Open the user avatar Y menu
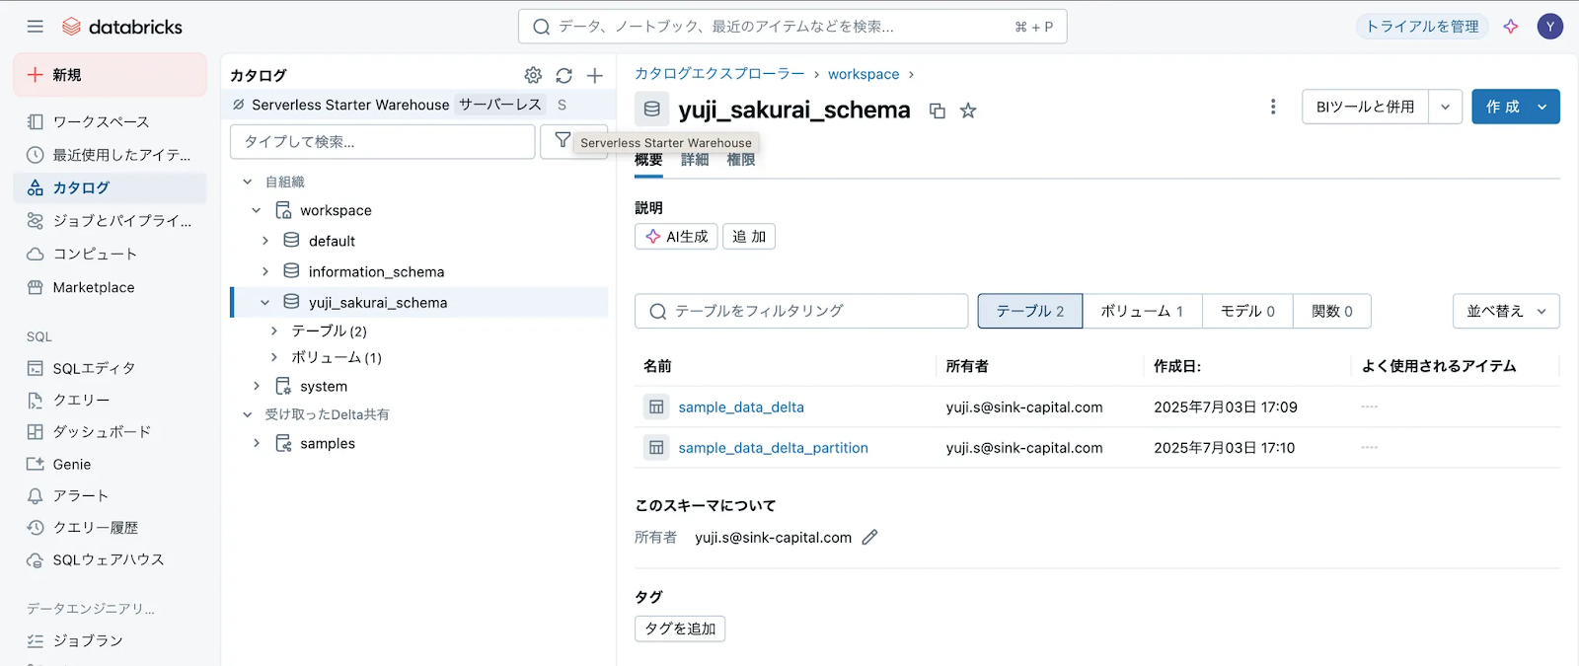This screenshot has height=666, width=1579. (1550, 27)
